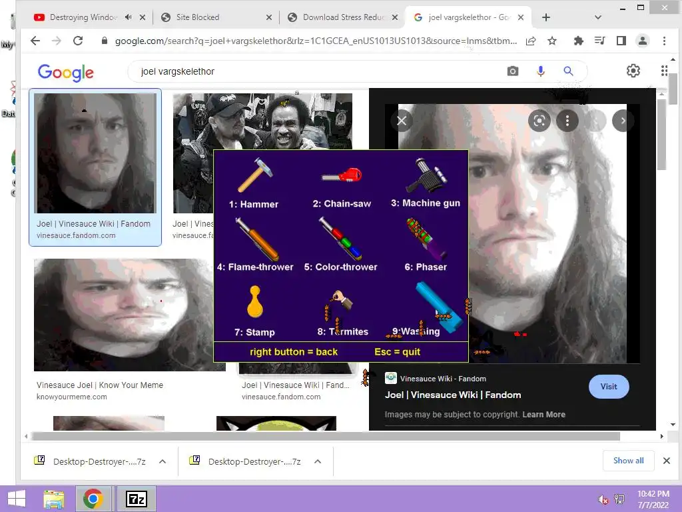Image resolution: width=682 pixels, height=512 pixels.
Task: Open the Extensions puzzle icon
Action: pyautogui.click(x=579, y=41)
